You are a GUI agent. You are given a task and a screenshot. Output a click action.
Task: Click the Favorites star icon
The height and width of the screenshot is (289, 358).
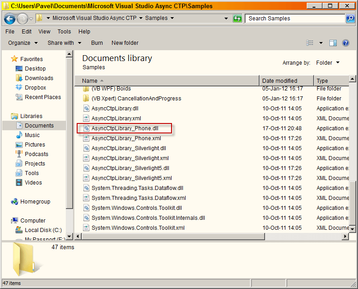point(14,59)
